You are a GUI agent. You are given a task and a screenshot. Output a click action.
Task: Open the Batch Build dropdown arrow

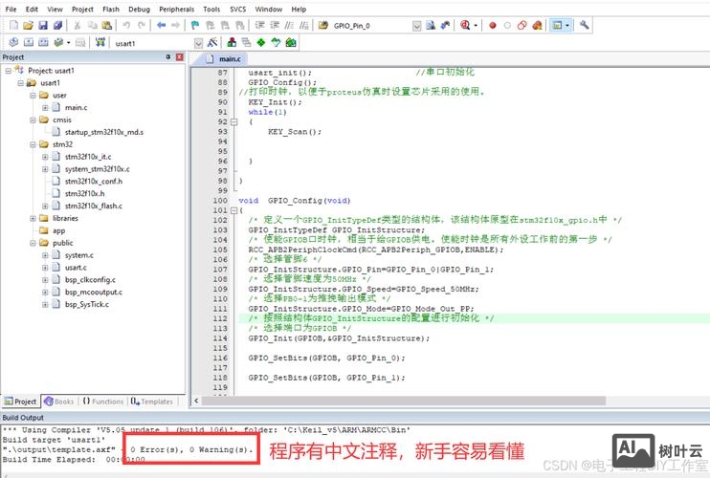point(68,43)
